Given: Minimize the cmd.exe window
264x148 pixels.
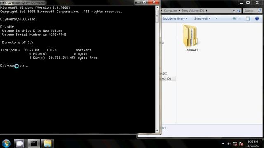Looking at the screenshot, I should pyautogui.click(x=139, y=2).
